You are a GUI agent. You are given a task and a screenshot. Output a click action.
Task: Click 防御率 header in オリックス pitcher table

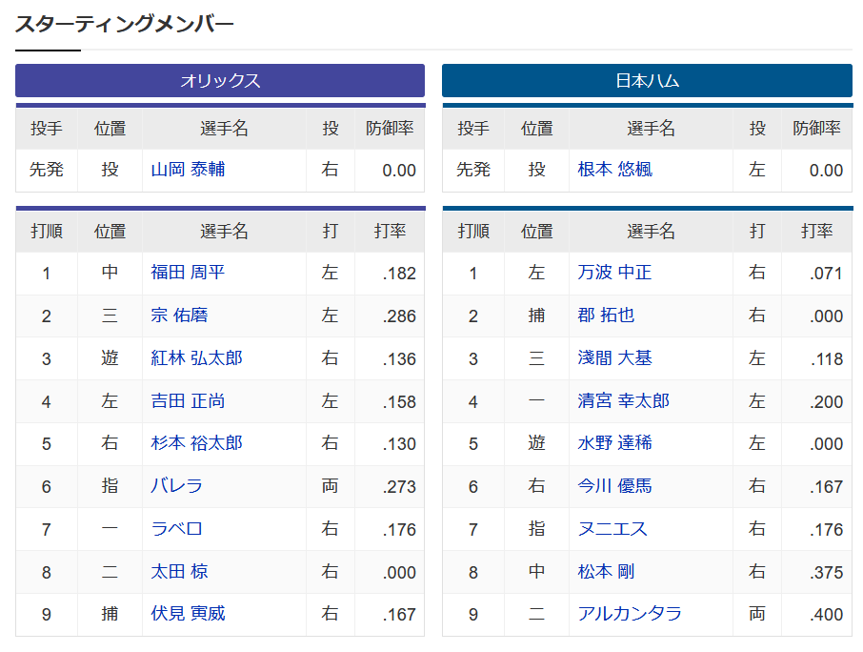pyautogui.click(x=390, y=129)
